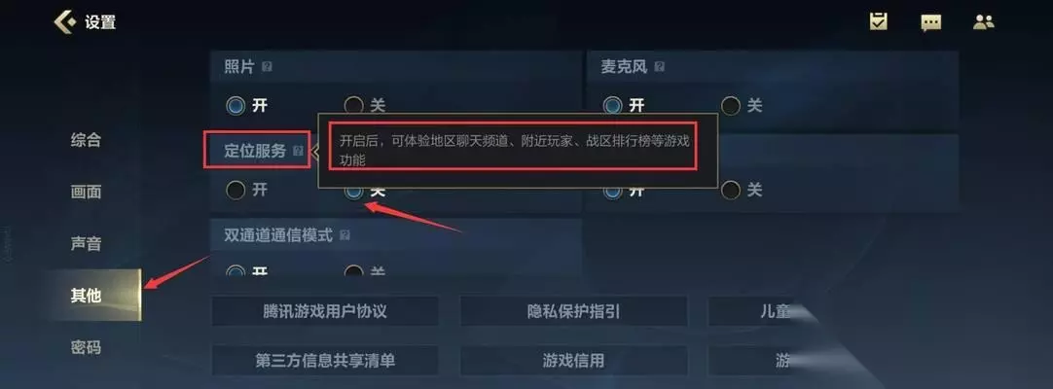Select 开 for 麦克风
This screenshot has width=1053, height=389.
click(612, 105)
